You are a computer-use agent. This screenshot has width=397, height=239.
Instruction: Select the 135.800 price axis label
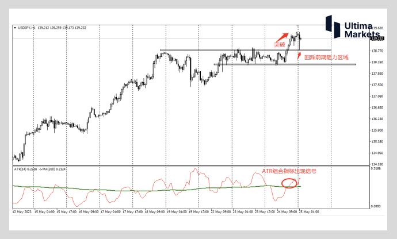click(377, 130)
